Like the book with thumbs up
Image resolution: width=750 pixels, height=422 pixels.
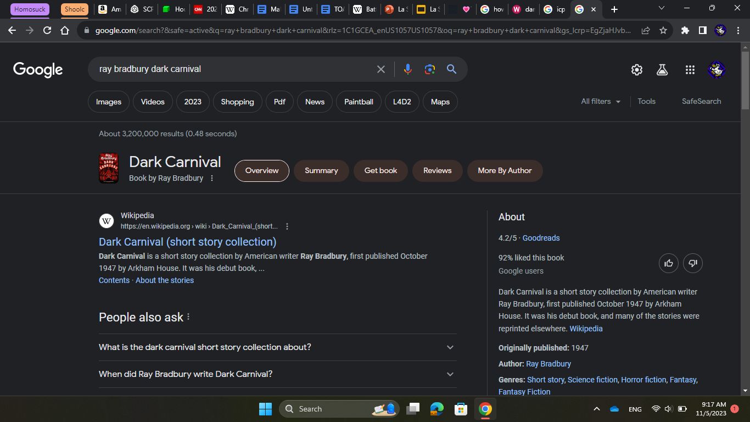point(668,263)
